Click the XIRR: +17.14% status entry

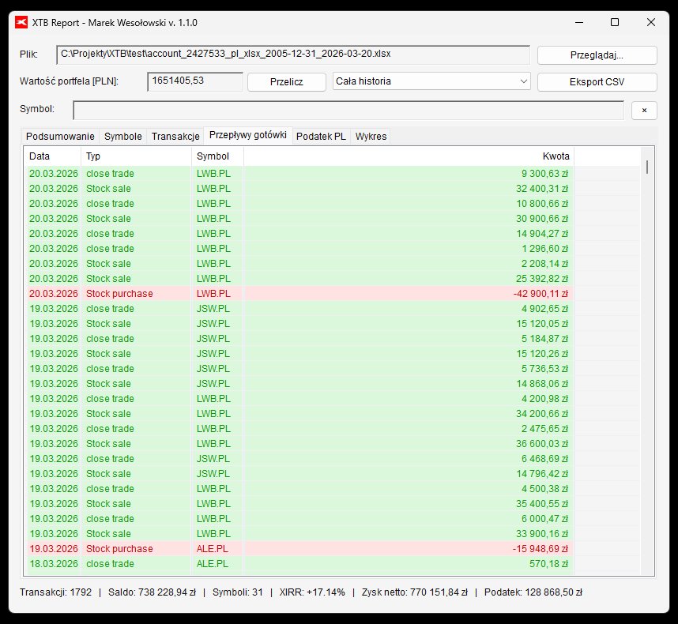(312, 592)
